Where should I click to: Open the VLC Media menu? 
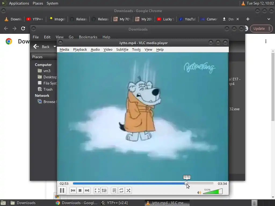pyautogui.click(x=64, y=50)
